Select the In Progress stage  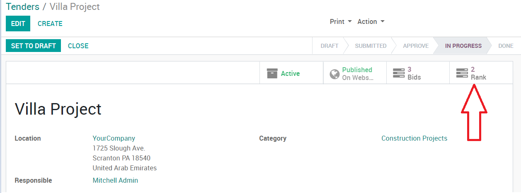[463, 46]
